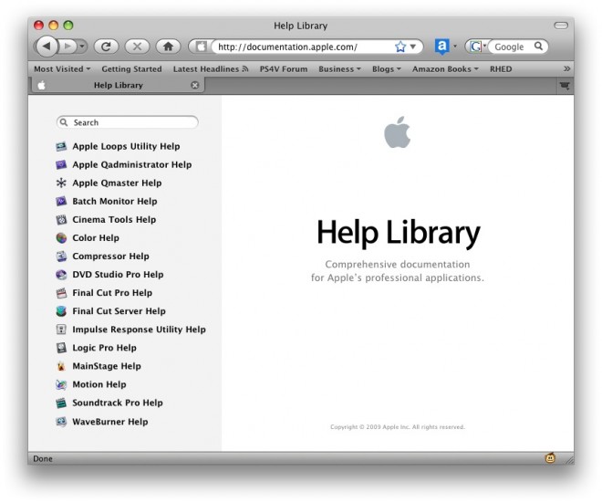Open Motion Help

99,384
